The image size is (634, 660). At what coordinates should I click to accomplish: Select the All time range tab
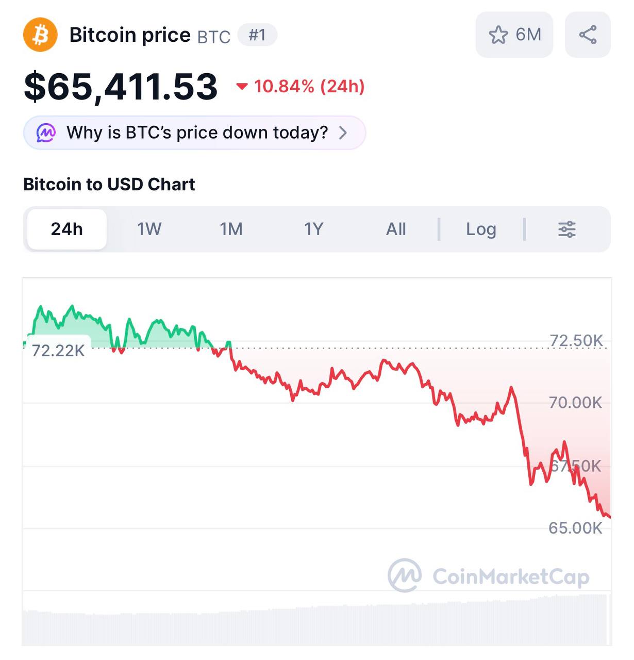pos(396,229)
